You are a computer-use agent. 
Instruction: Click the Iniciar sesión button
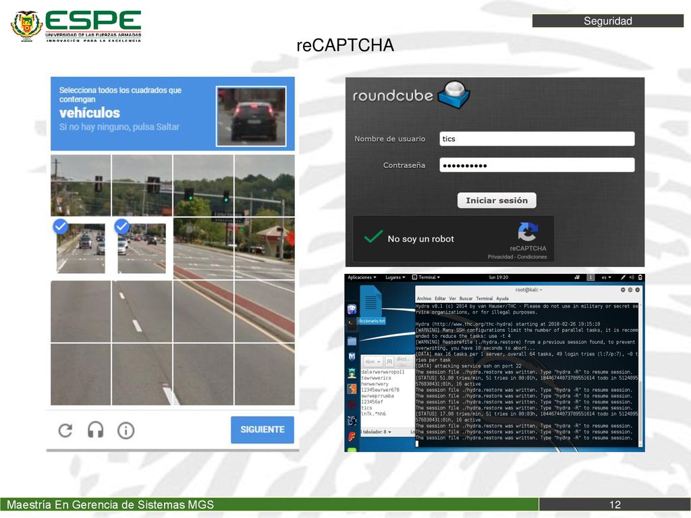point(497,200)
